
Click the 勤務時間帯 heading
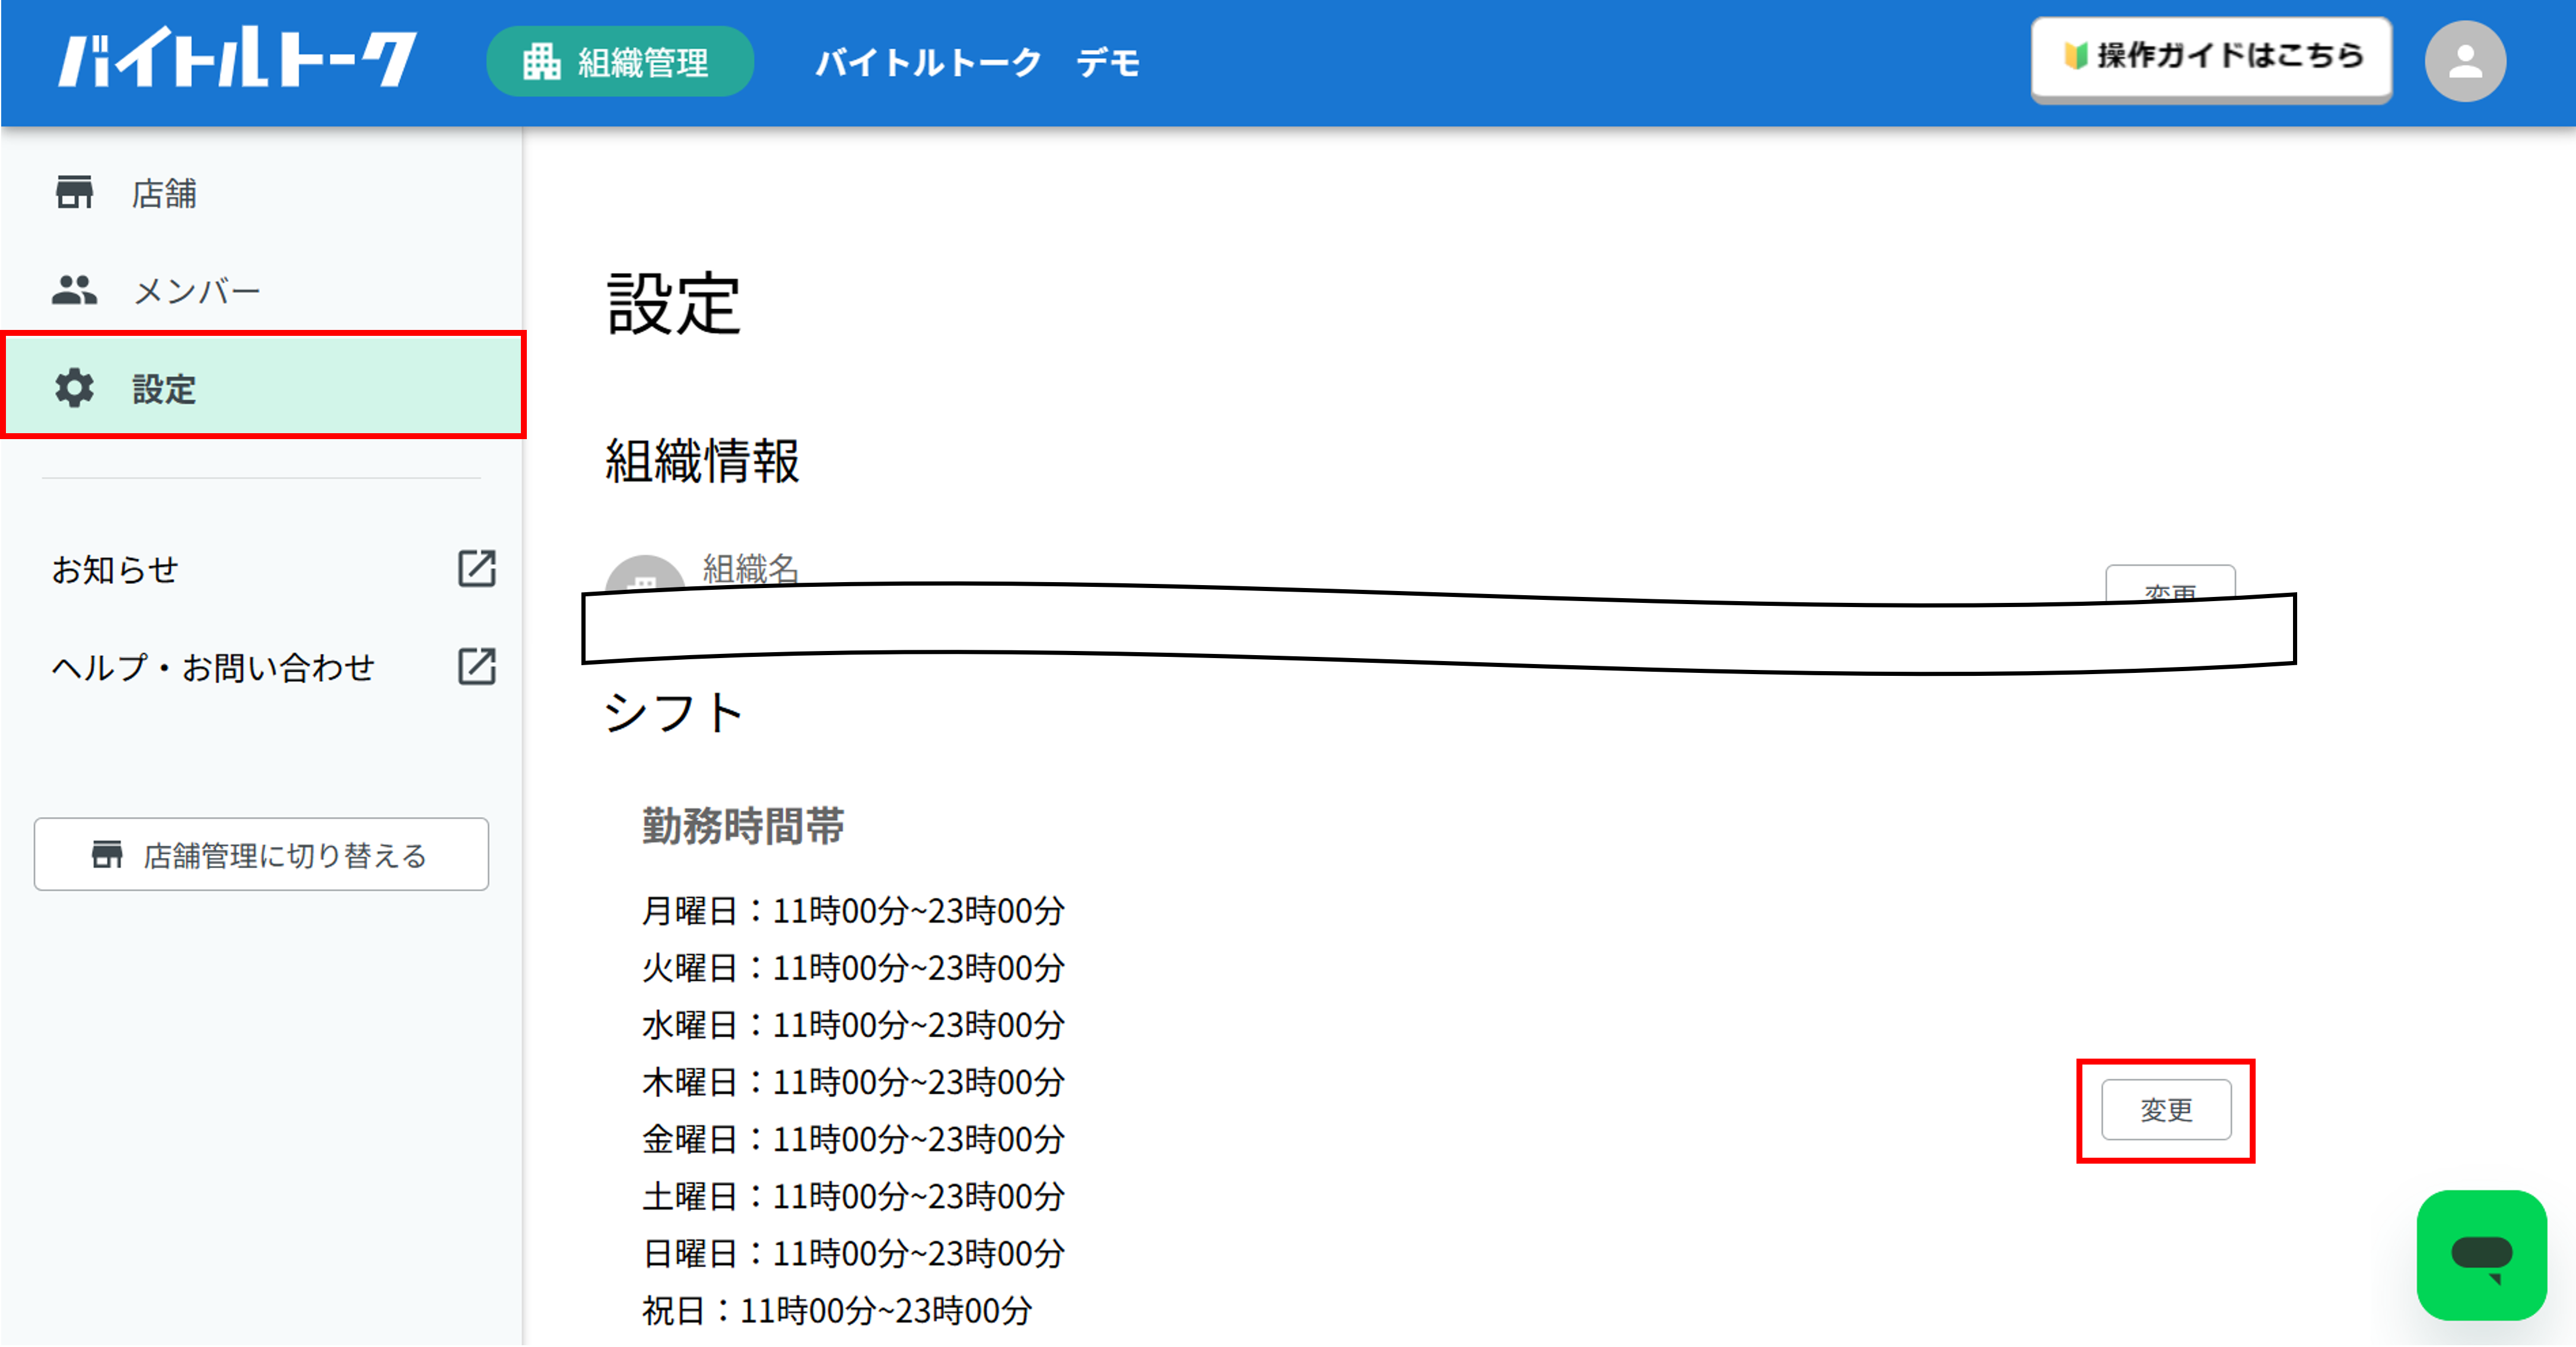click(x=743, y=827)
